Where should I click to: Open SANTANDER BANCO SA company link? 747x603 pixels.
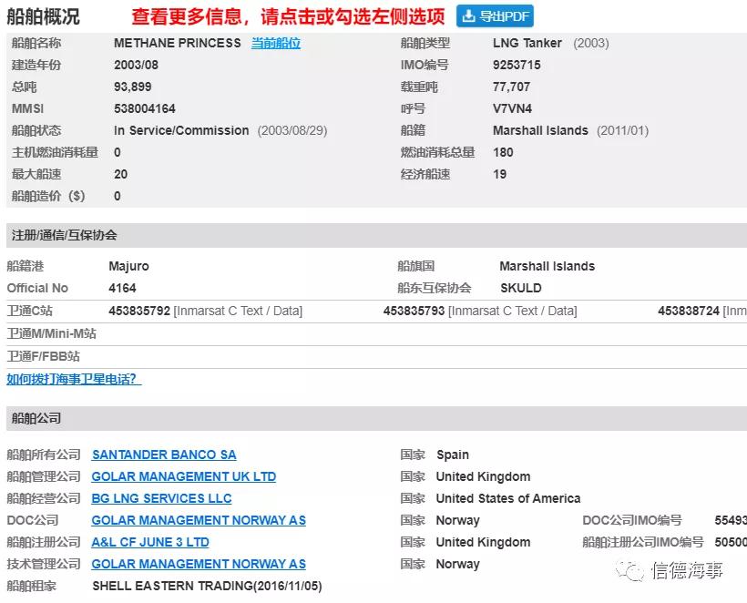164,455
